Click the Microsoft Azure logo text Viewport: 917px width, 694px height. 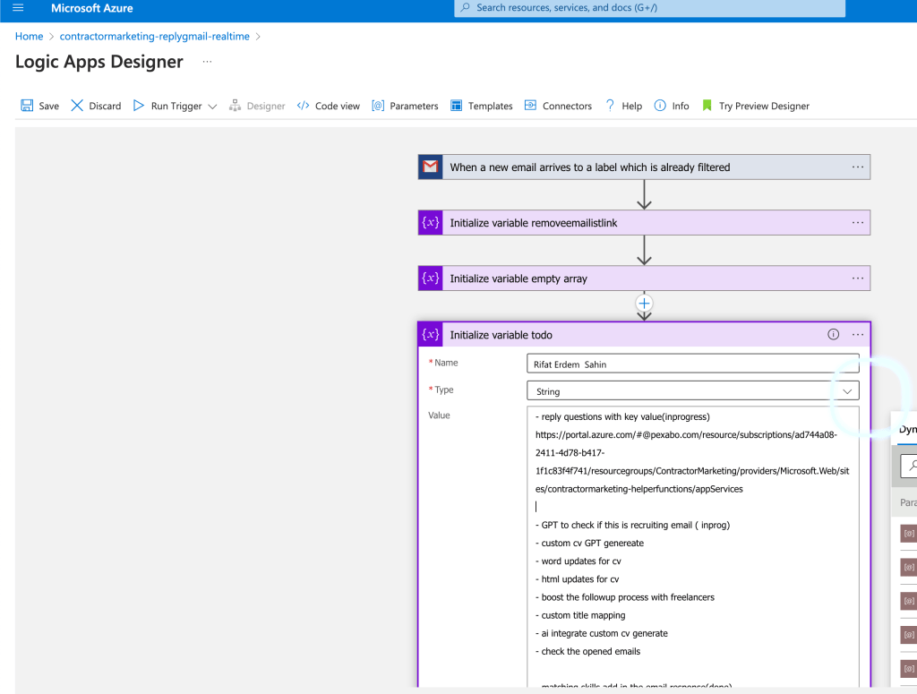[x=92, y=8]
